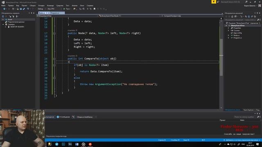Click the Пуск start debugging button
Screen dimensions: 262x147
[67, 9]
